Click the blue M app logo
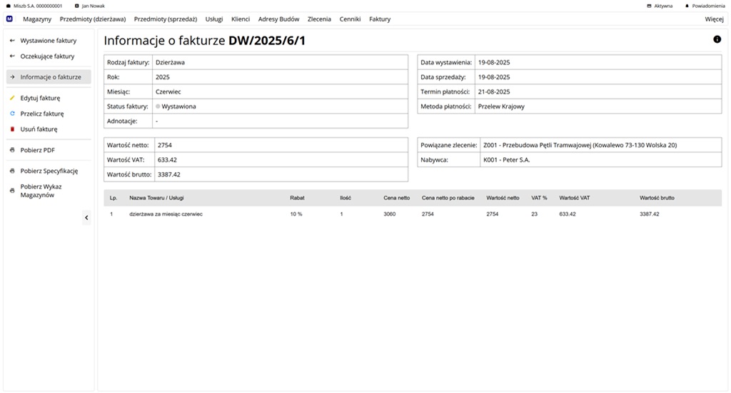The image size is (731, 393). point(9,19)
